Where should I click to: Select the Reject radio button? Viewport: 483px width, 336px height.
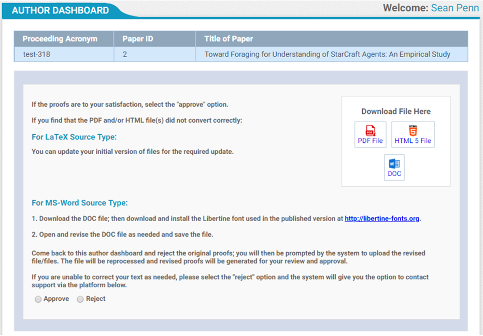pos(80,299)
